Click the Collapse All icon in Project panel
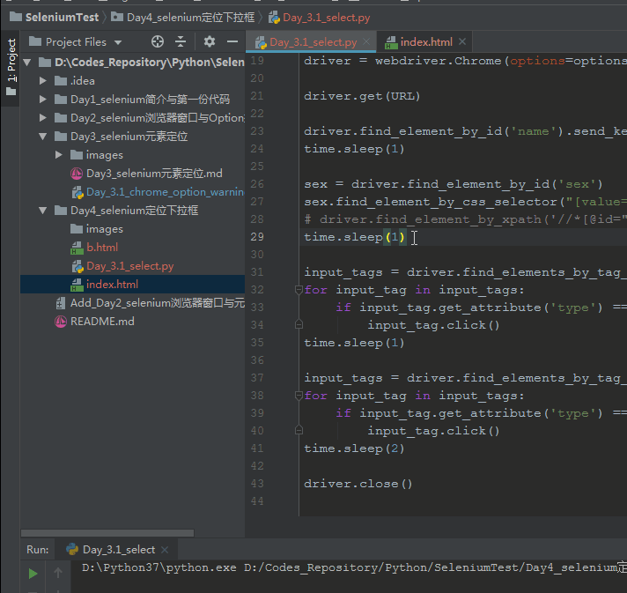 [x=181, y=41]
